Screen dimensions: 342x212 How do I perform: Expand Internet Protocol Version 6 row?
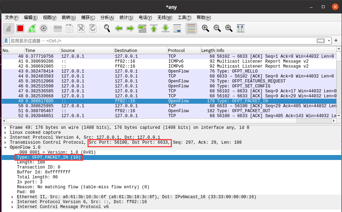coord(12,202)
